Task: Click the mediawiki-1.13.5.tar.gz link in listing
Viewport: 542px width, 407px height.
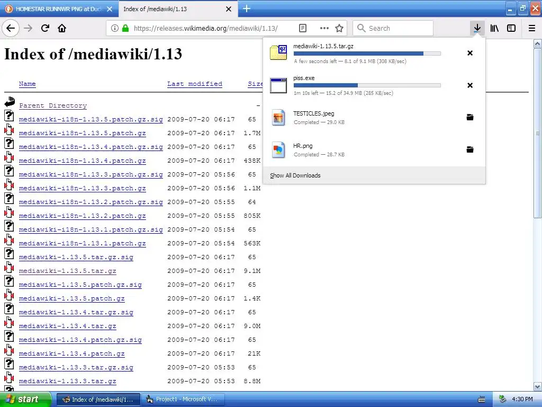Action: [x=67, y=271]
